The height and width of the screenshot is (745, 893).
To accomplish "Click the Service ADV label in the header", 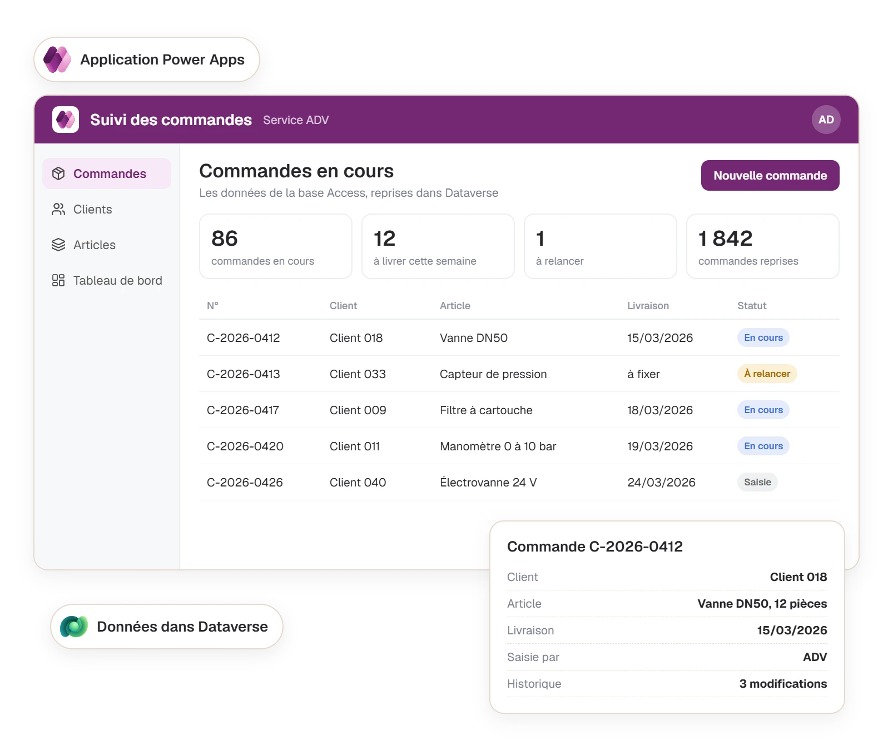I will coord(296,120).
